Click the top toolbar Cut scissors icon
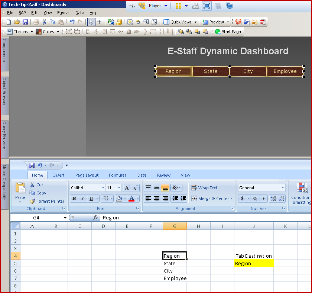The height and width of the screenshot is (293, 312). click(x=44, y=22)
